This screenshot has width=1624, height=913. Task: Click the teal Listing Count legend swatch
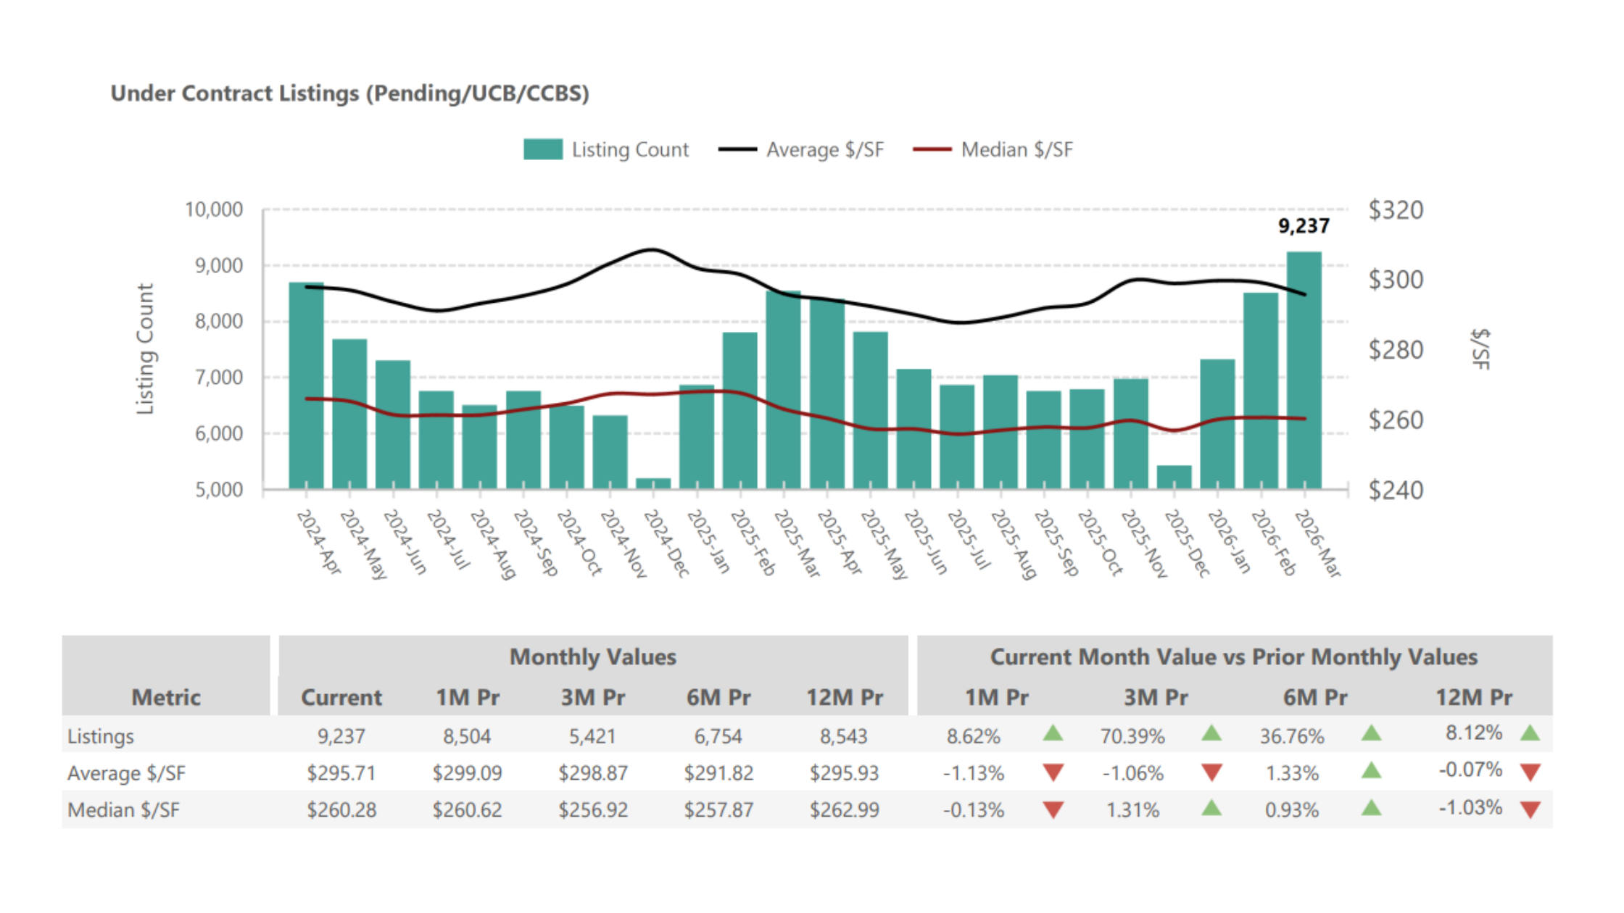[x=542, y=149]
